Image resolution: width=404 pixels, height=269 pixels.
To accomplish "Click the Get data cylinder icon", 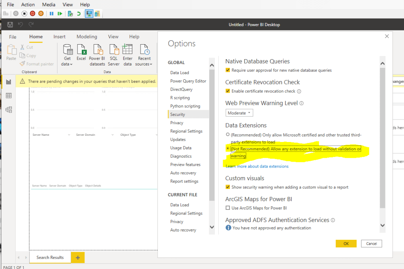I will point(68,50).
